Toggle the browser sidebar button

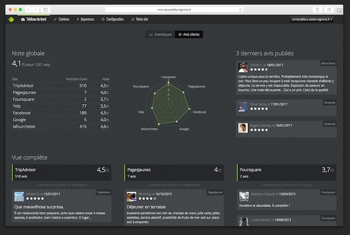[x=45, y=9]
